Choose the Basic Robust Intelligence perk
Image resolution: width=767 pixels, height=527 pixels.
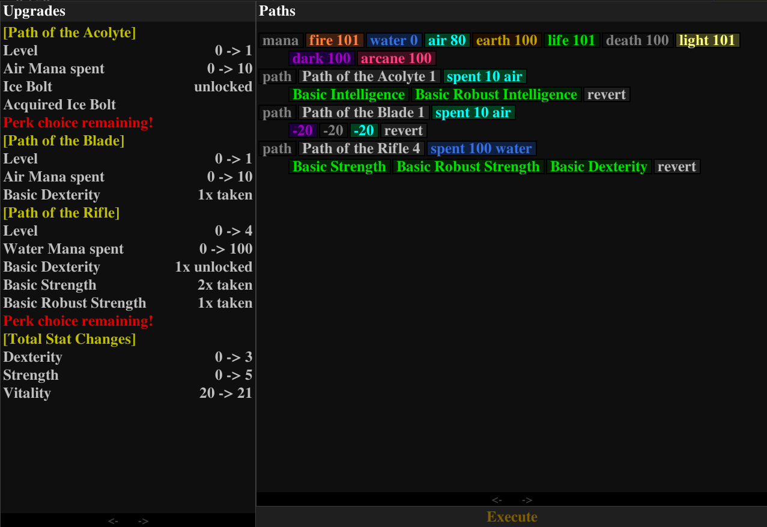tap(496, 94)
